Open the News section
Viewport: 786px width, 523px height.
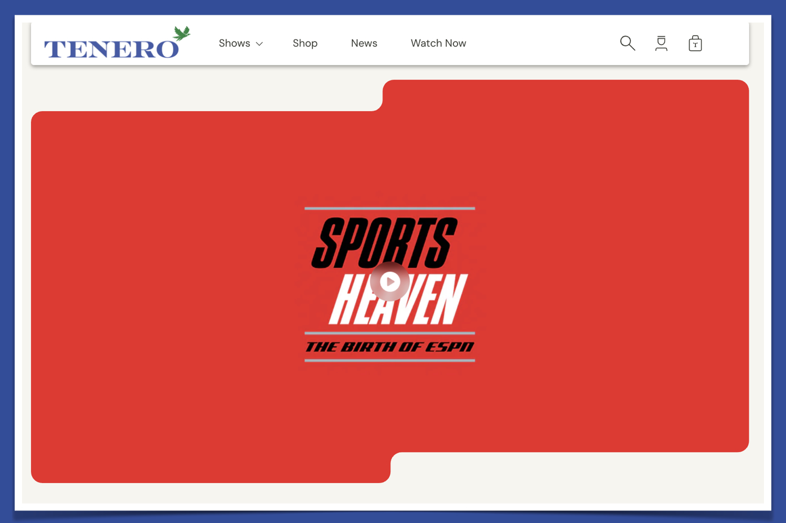[x=364, y=43]
